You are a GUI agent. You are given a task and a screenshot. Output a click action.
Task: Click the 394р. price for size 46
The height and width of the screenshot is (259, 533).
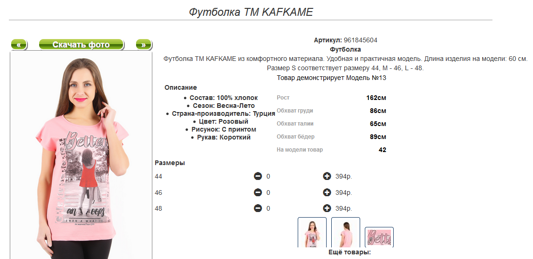point(344,193)
